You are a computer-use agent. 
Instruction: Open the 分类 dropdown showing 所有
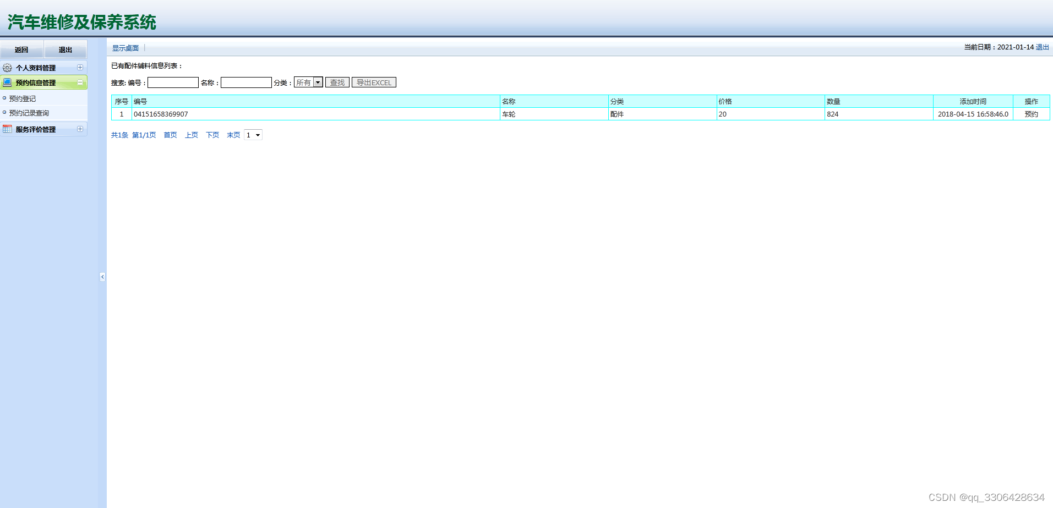[308, 82]
